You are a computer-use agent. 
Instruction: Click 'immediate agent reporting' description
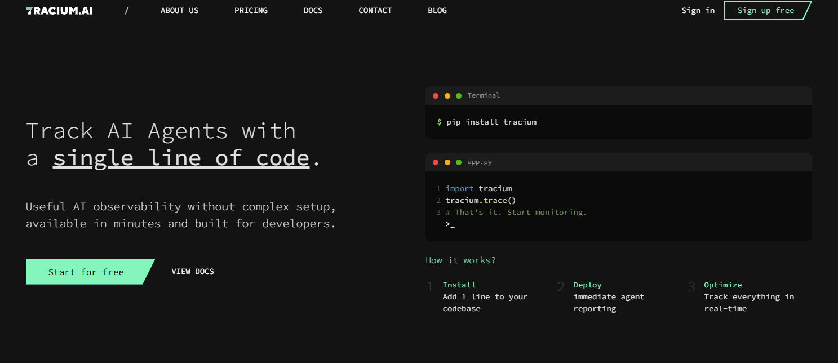tap(609, 303)
